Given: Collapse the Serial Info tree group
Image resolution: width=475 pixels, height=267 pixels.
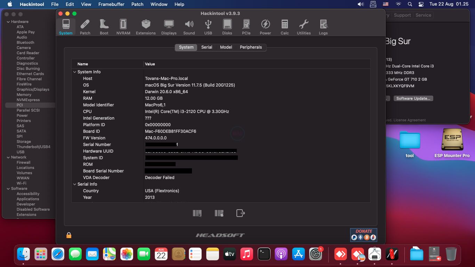Looking at the screenshot, I should (x=75, y=184).
